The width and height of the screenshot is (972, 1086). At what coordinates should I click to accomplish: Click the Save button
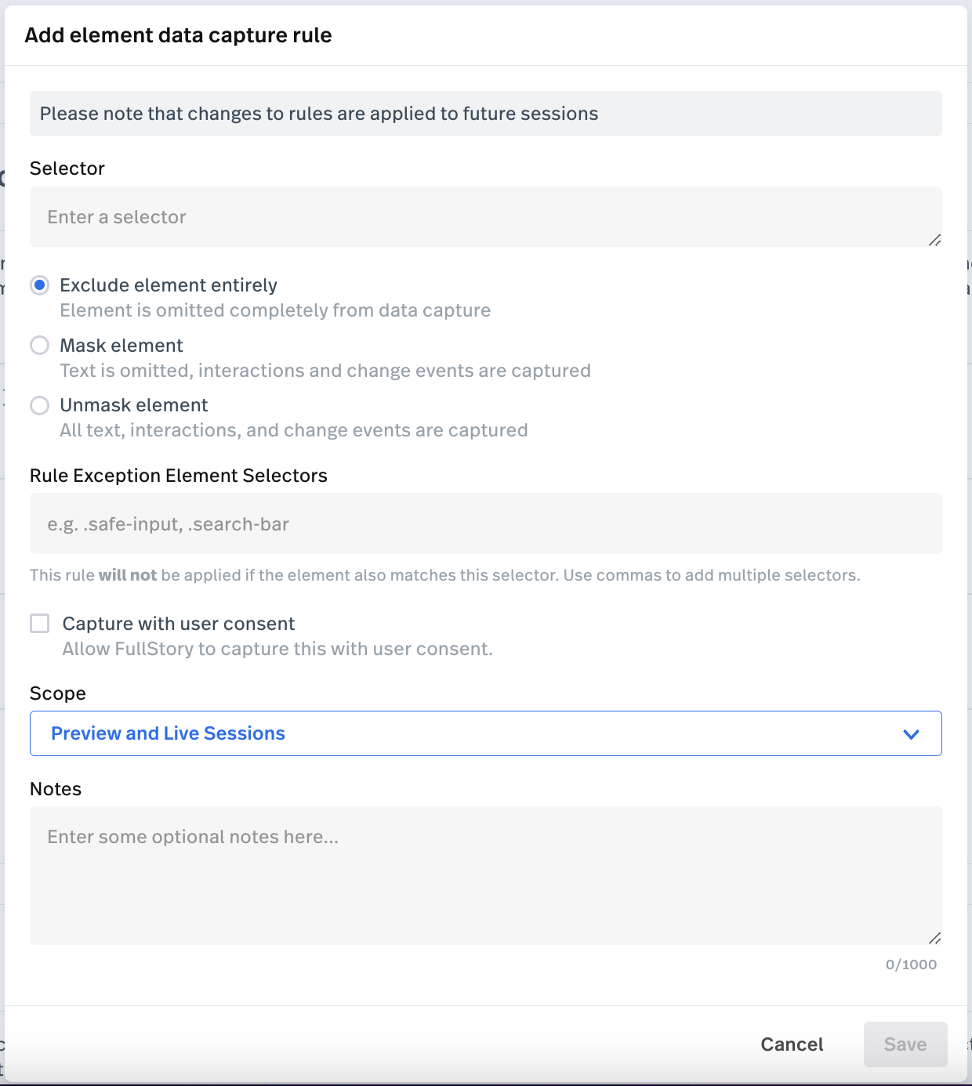pos(905,1044)
